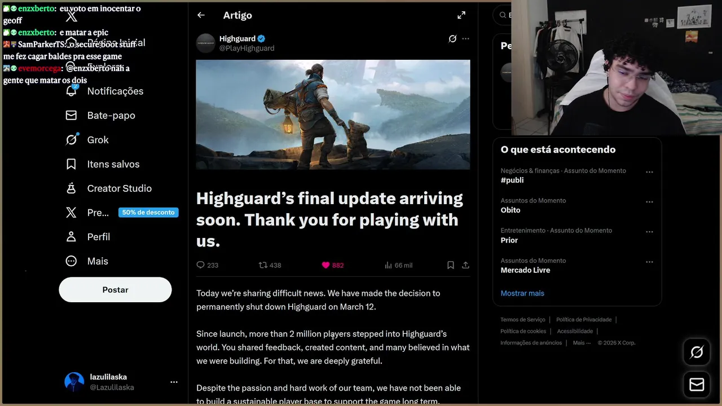
Task: Click the Mais circle icon
Action: coord(71,261)
